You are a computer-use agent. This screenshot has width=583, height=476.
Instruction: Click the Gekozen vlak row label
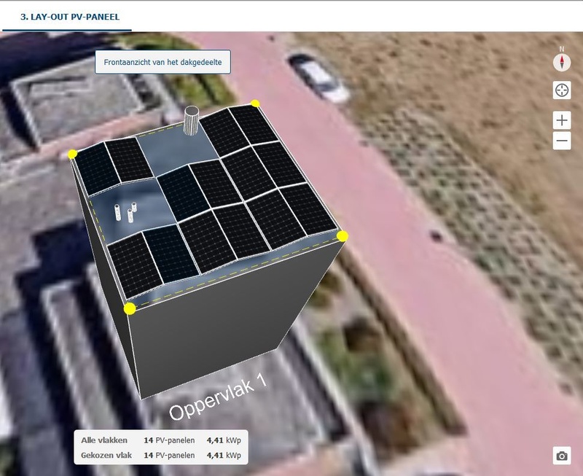(x=106, y=455)
